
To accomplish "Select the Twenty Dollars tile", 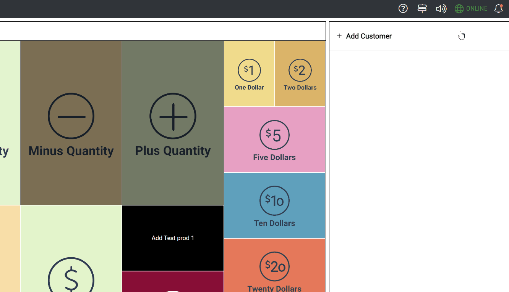I will [x=275, y=265].
